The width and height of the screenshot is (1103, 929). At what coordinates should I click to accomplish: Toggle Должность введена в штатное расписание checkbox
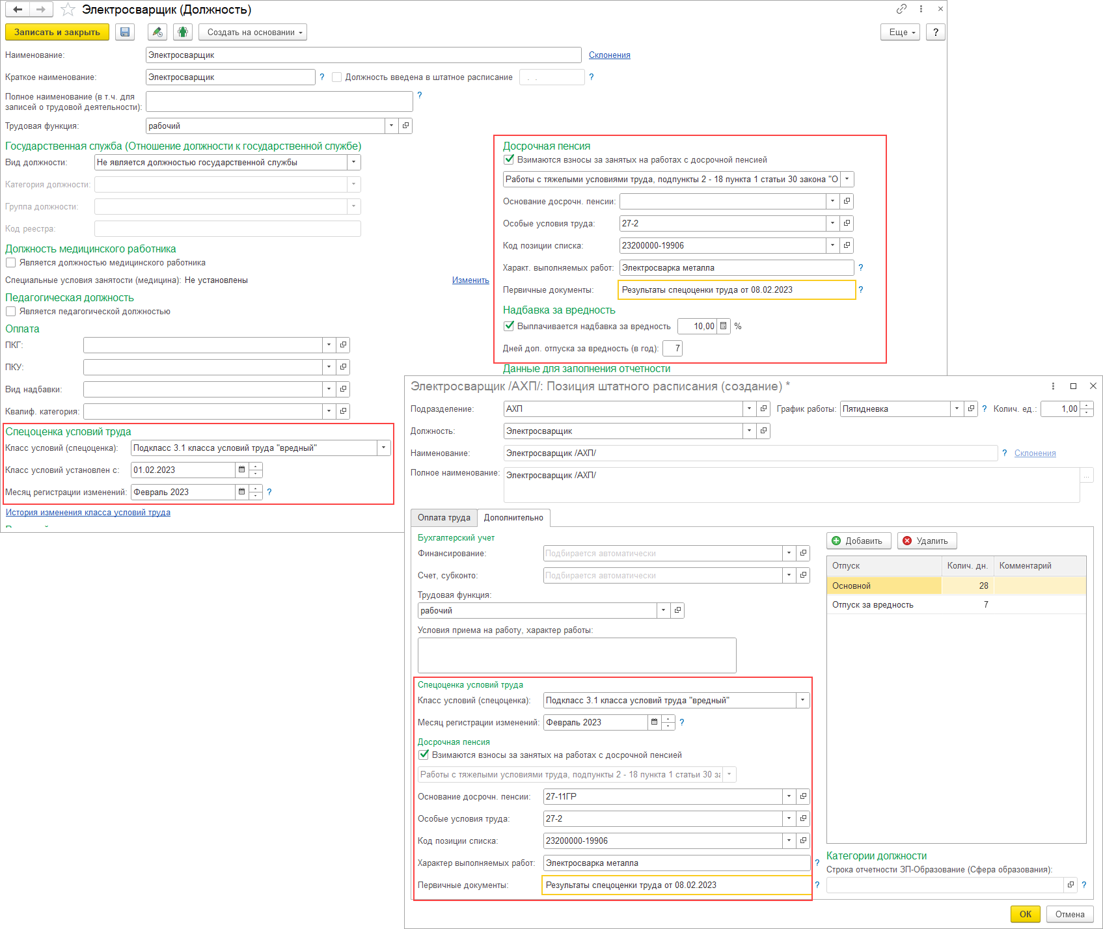click(336, 77)
